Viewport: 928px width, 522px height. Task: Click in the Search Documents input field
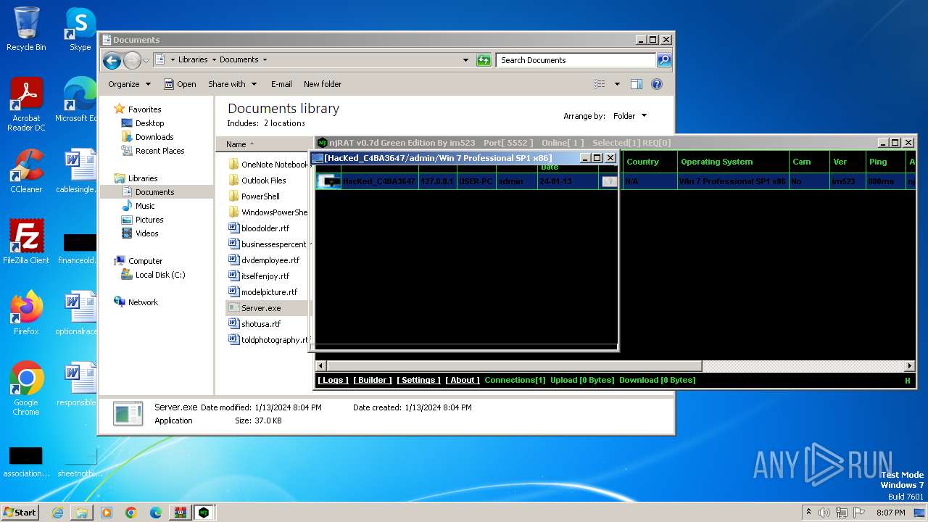576,60
